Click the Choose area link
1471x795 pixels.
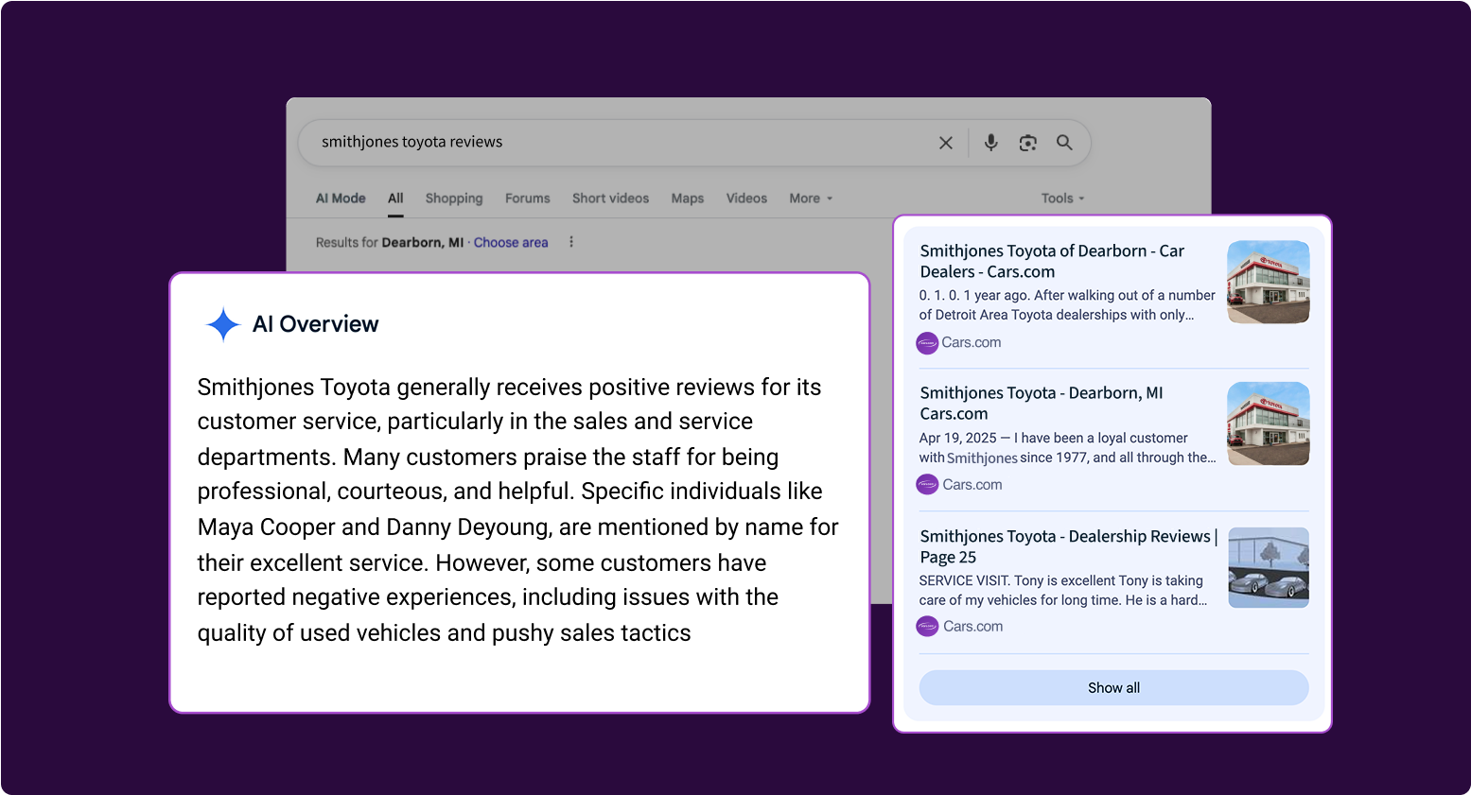(511, 243)
